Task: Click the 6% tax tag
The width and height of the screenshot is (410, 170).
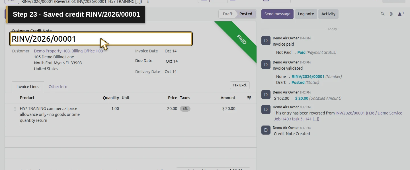Action: pos(185,109)
